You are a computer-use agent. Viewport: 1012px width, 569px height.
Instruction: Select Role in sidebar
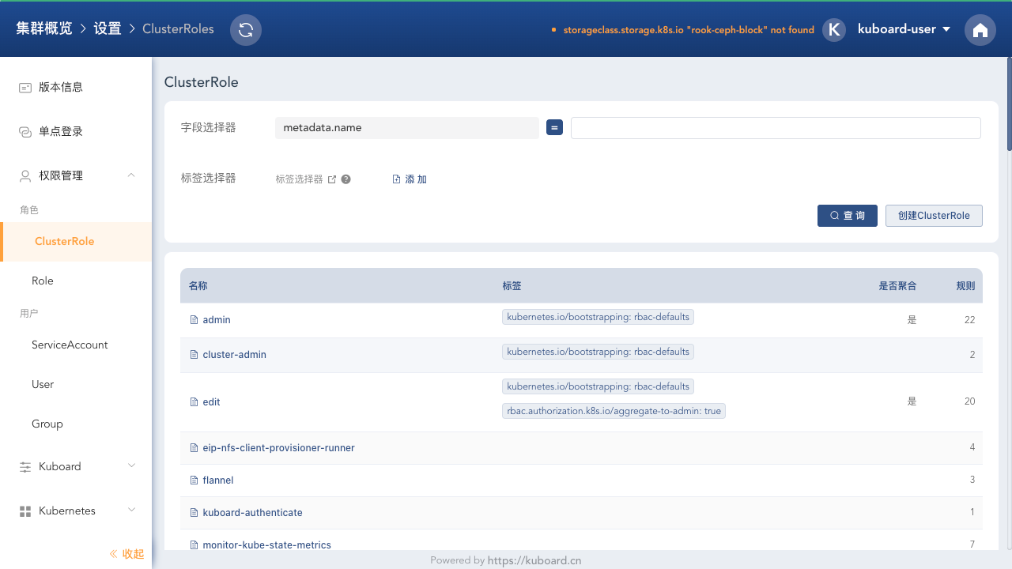(x=76, y=281)
